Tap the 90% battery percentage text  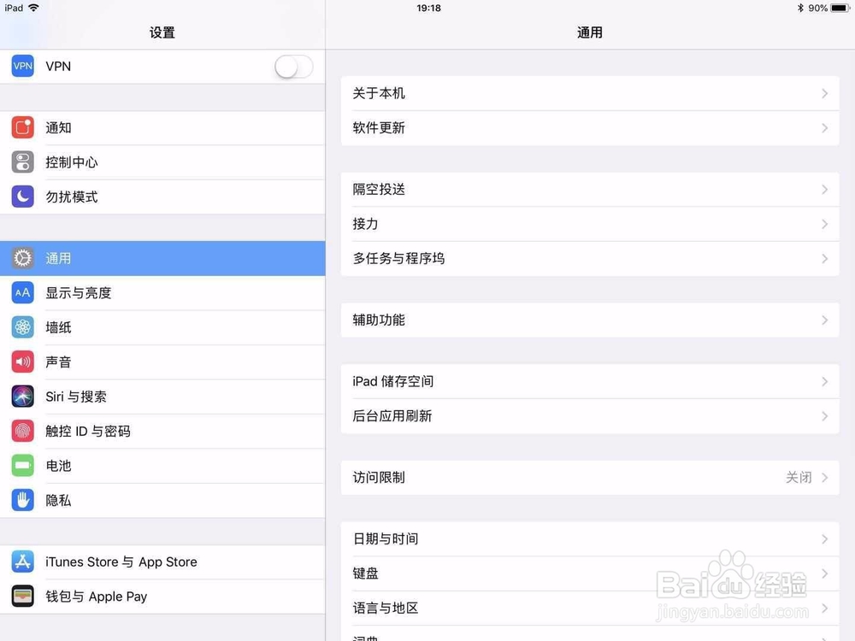point(817,8)
